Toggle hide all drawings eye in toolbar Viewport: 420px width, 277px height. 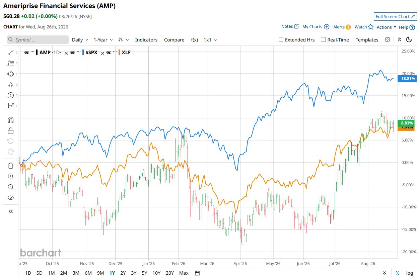click(x=10, y=198)
